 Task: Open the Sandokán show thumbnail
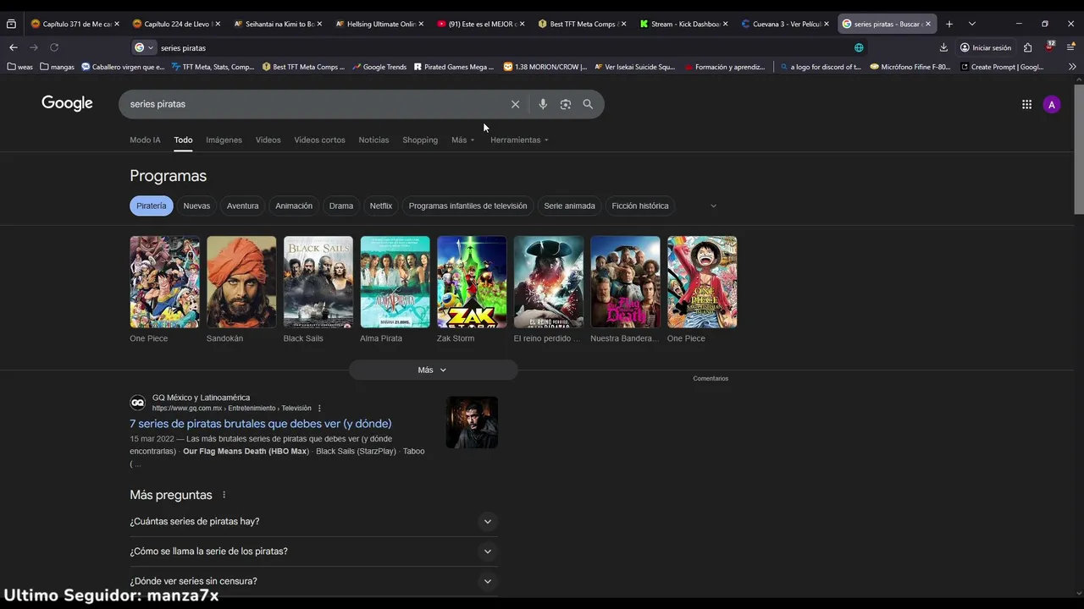241,282
